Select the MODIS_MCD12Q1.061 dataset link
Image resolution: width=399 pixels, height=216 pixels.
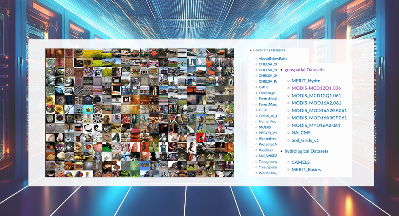tap(316, 96)
